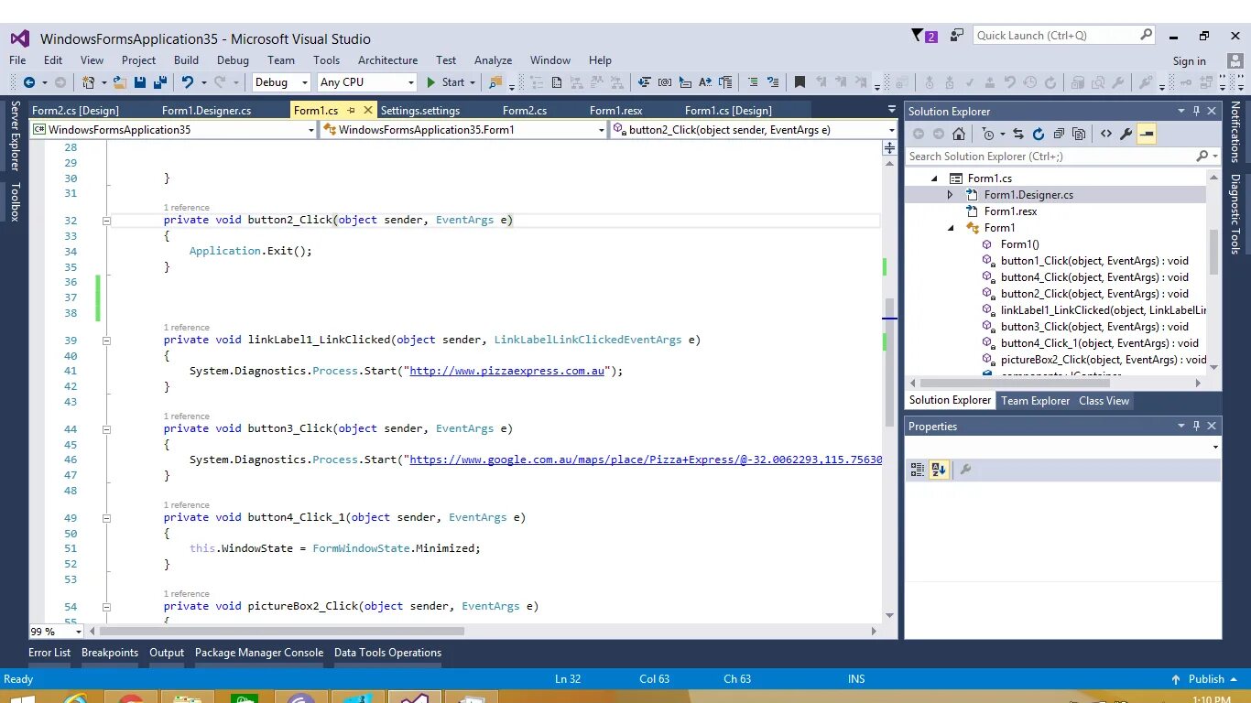Expand the Form1.Designer.cs tree node
Viewport: 1251px width, 703px height.
pyautogui.click(x=950, y=195)
